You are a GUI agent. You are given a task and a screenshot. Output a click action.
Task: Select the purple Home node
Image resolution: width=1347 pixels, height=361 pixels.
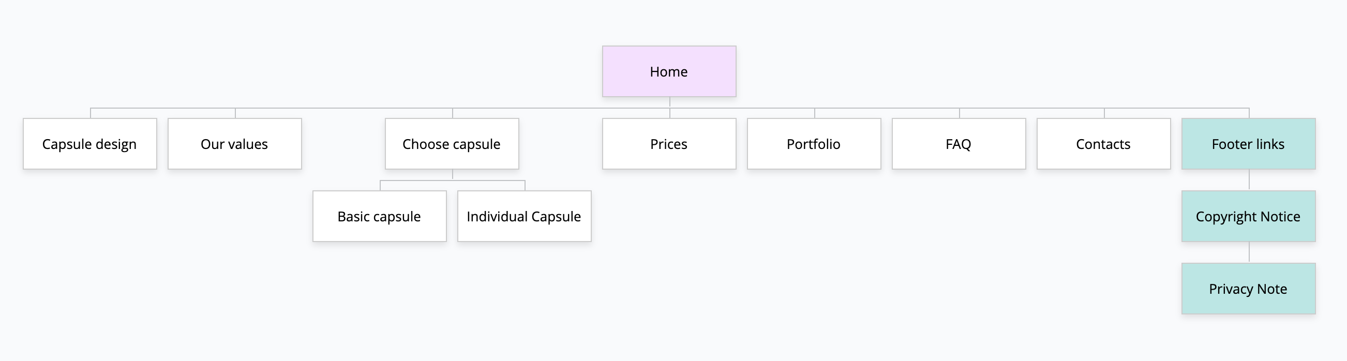point(669,72)
